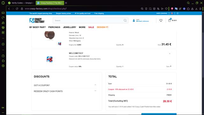The image size is (204, 115).
Task: Open sidebar settings gear icon
Action: 3,66
